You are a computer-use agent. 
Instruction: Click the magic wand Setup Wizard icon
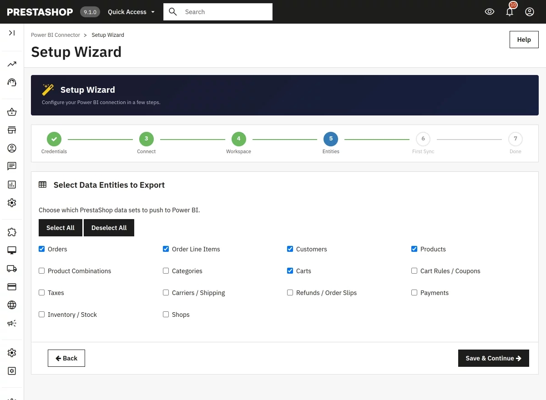[x=48, y=90]
